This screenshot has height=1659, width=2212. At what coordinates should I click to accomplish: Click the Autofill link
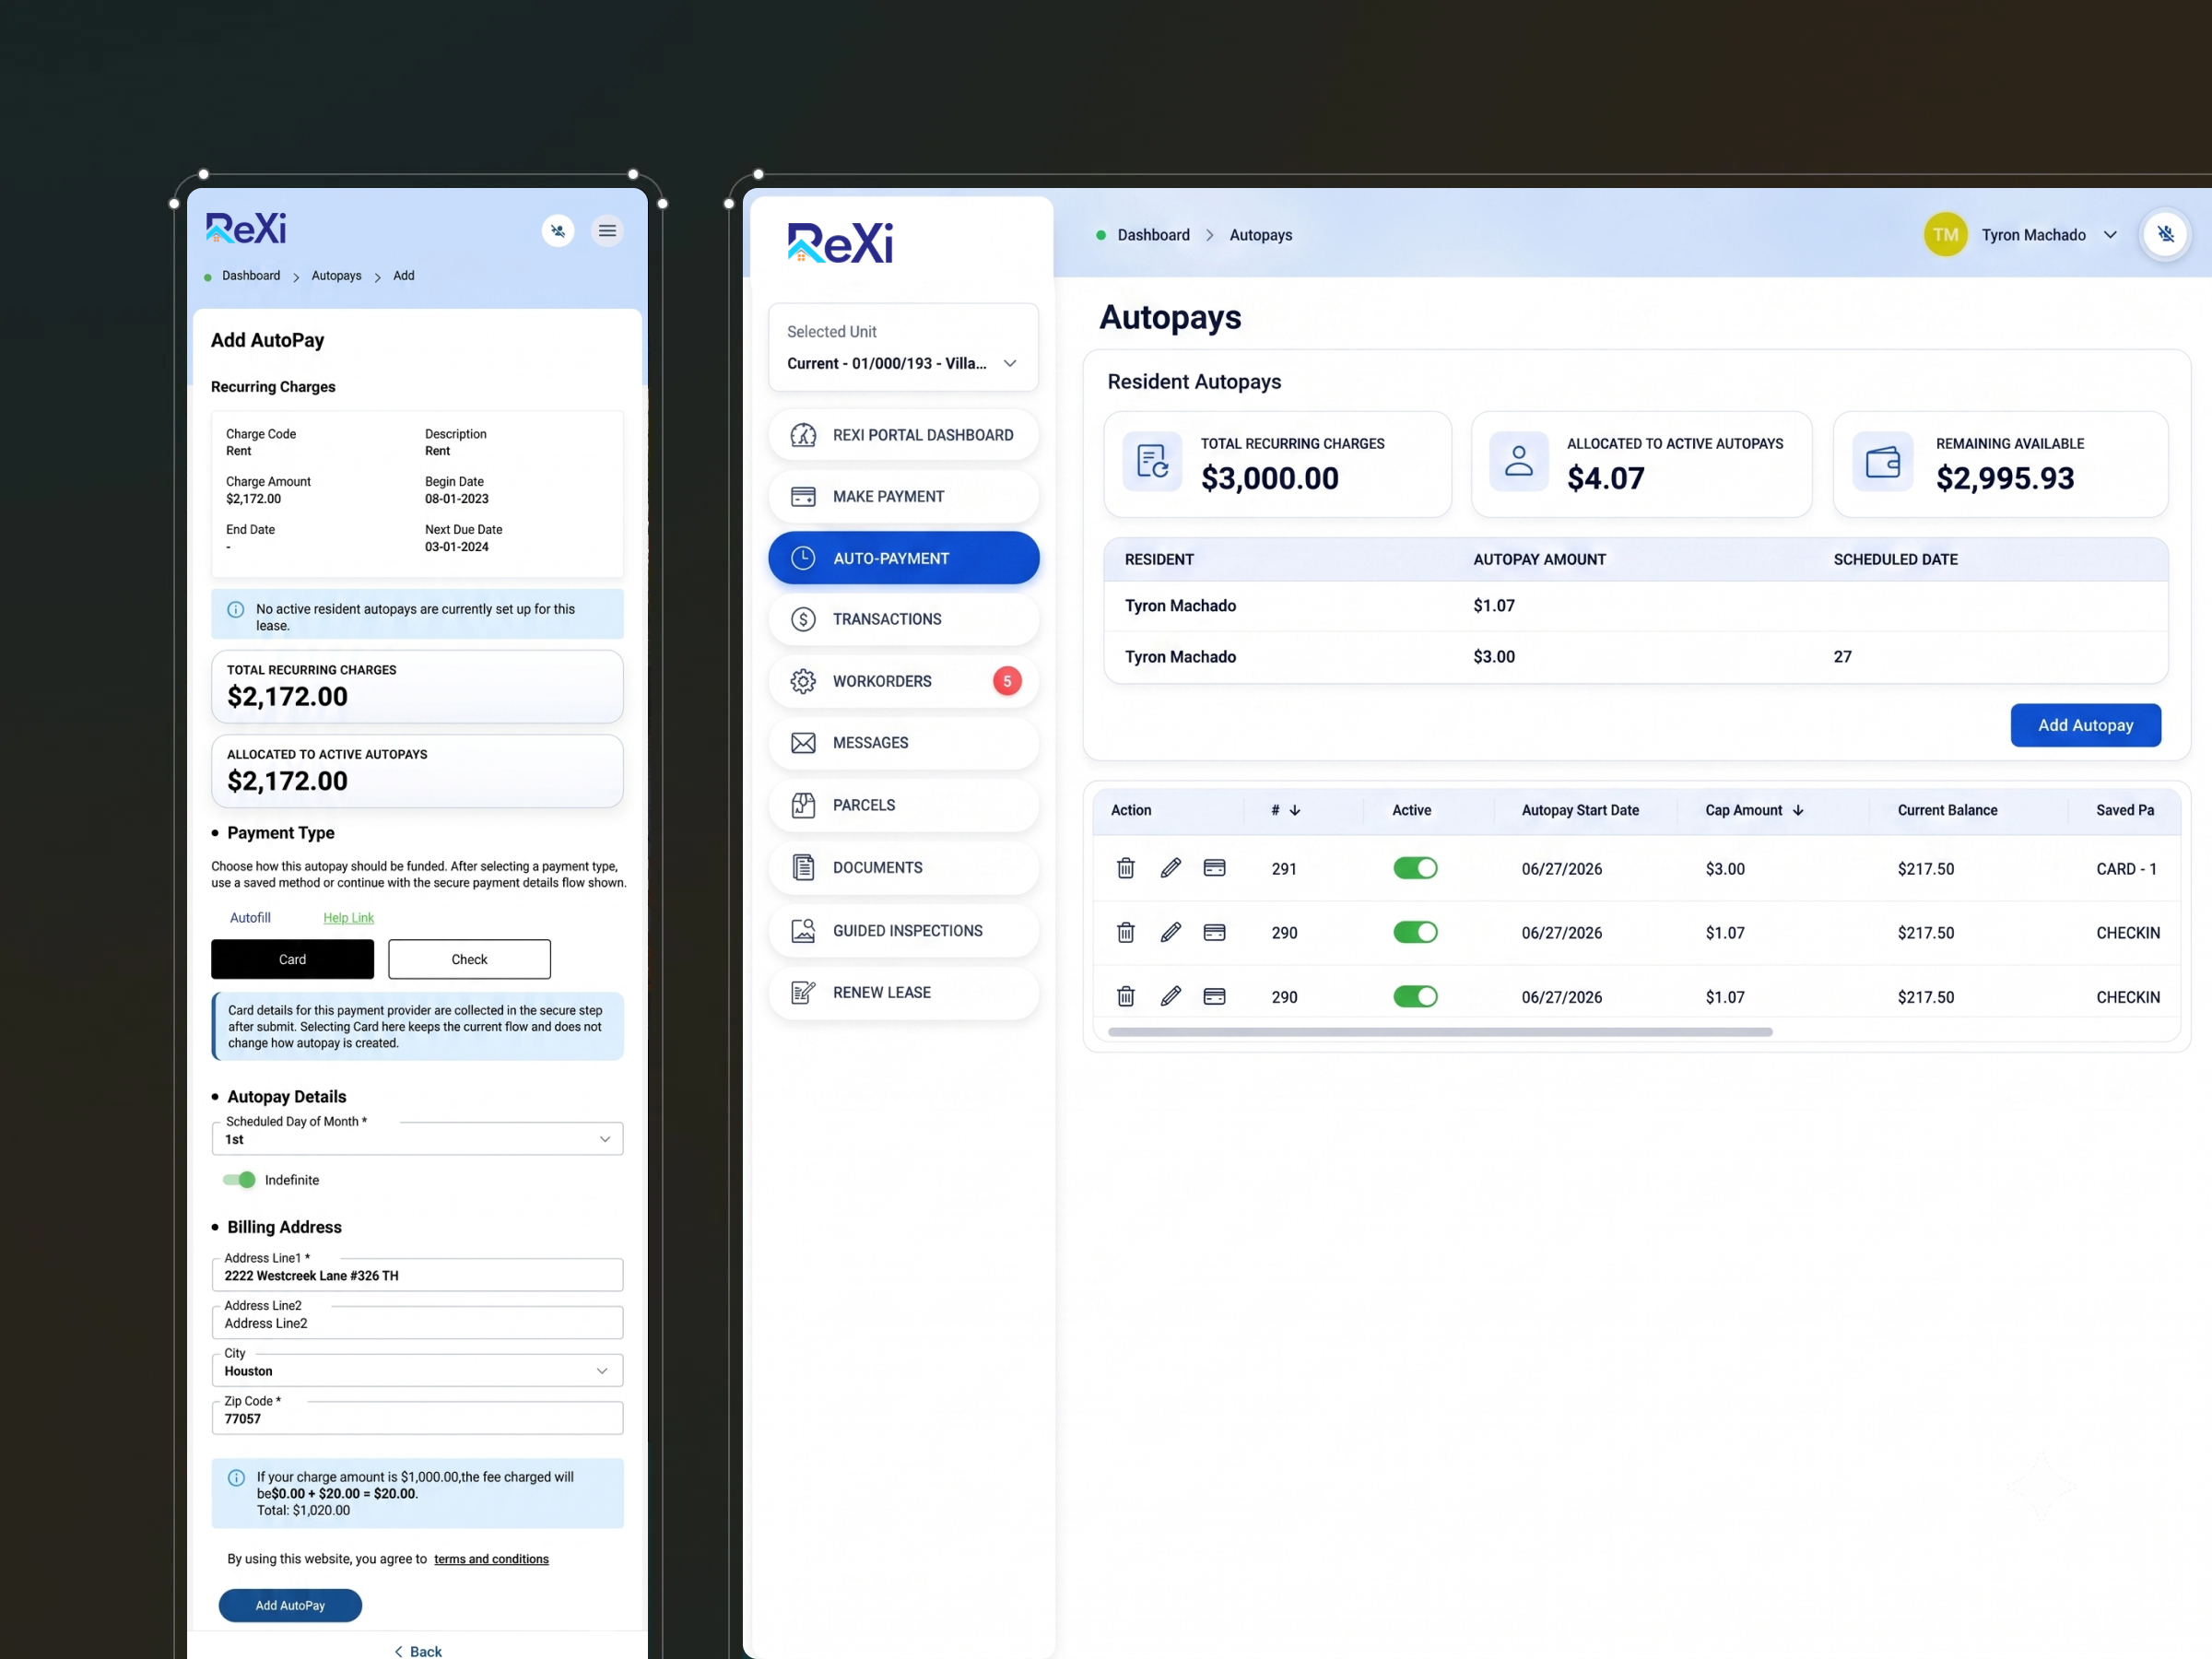(x=250, y=917)
